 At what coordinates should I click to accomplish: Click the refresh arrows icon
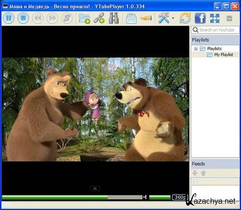[185, 18]
